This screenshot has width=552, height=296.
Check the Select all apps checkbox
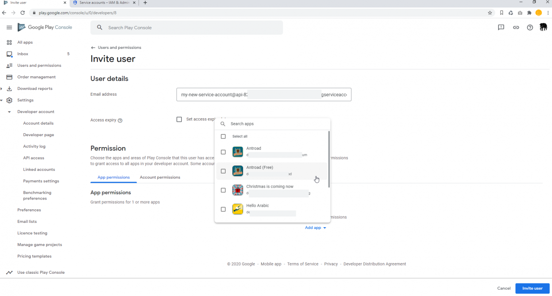tap(223, 137)
